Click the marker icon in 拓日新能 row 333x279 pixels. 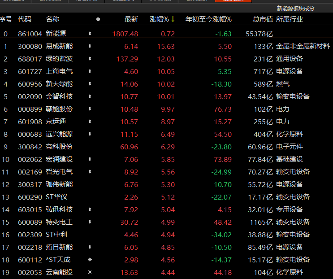click(90, 247)
